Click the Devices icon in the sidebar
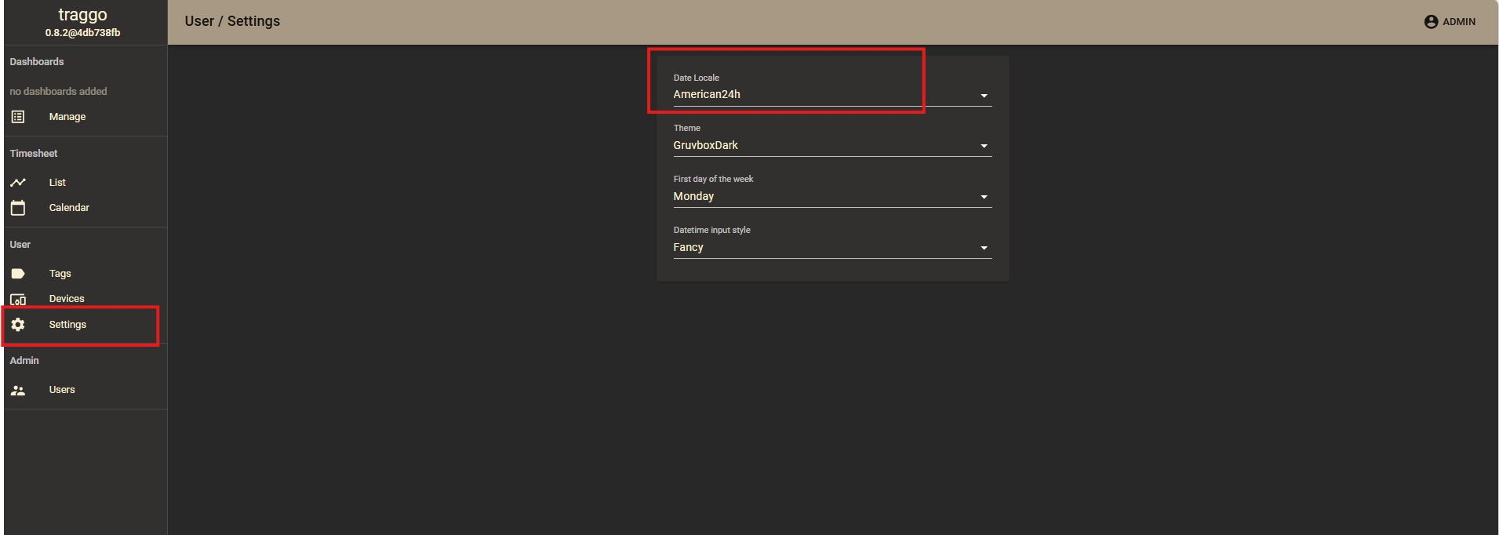Image resolution: width=1499 pixels, height=535 pixels. [x=18, y=300]
